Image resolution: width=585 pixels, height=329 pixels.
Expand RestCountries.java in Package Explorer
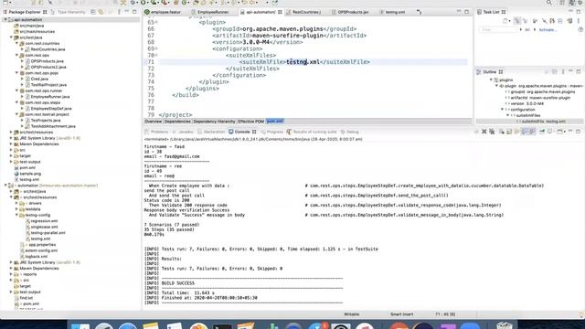[22, 49]
